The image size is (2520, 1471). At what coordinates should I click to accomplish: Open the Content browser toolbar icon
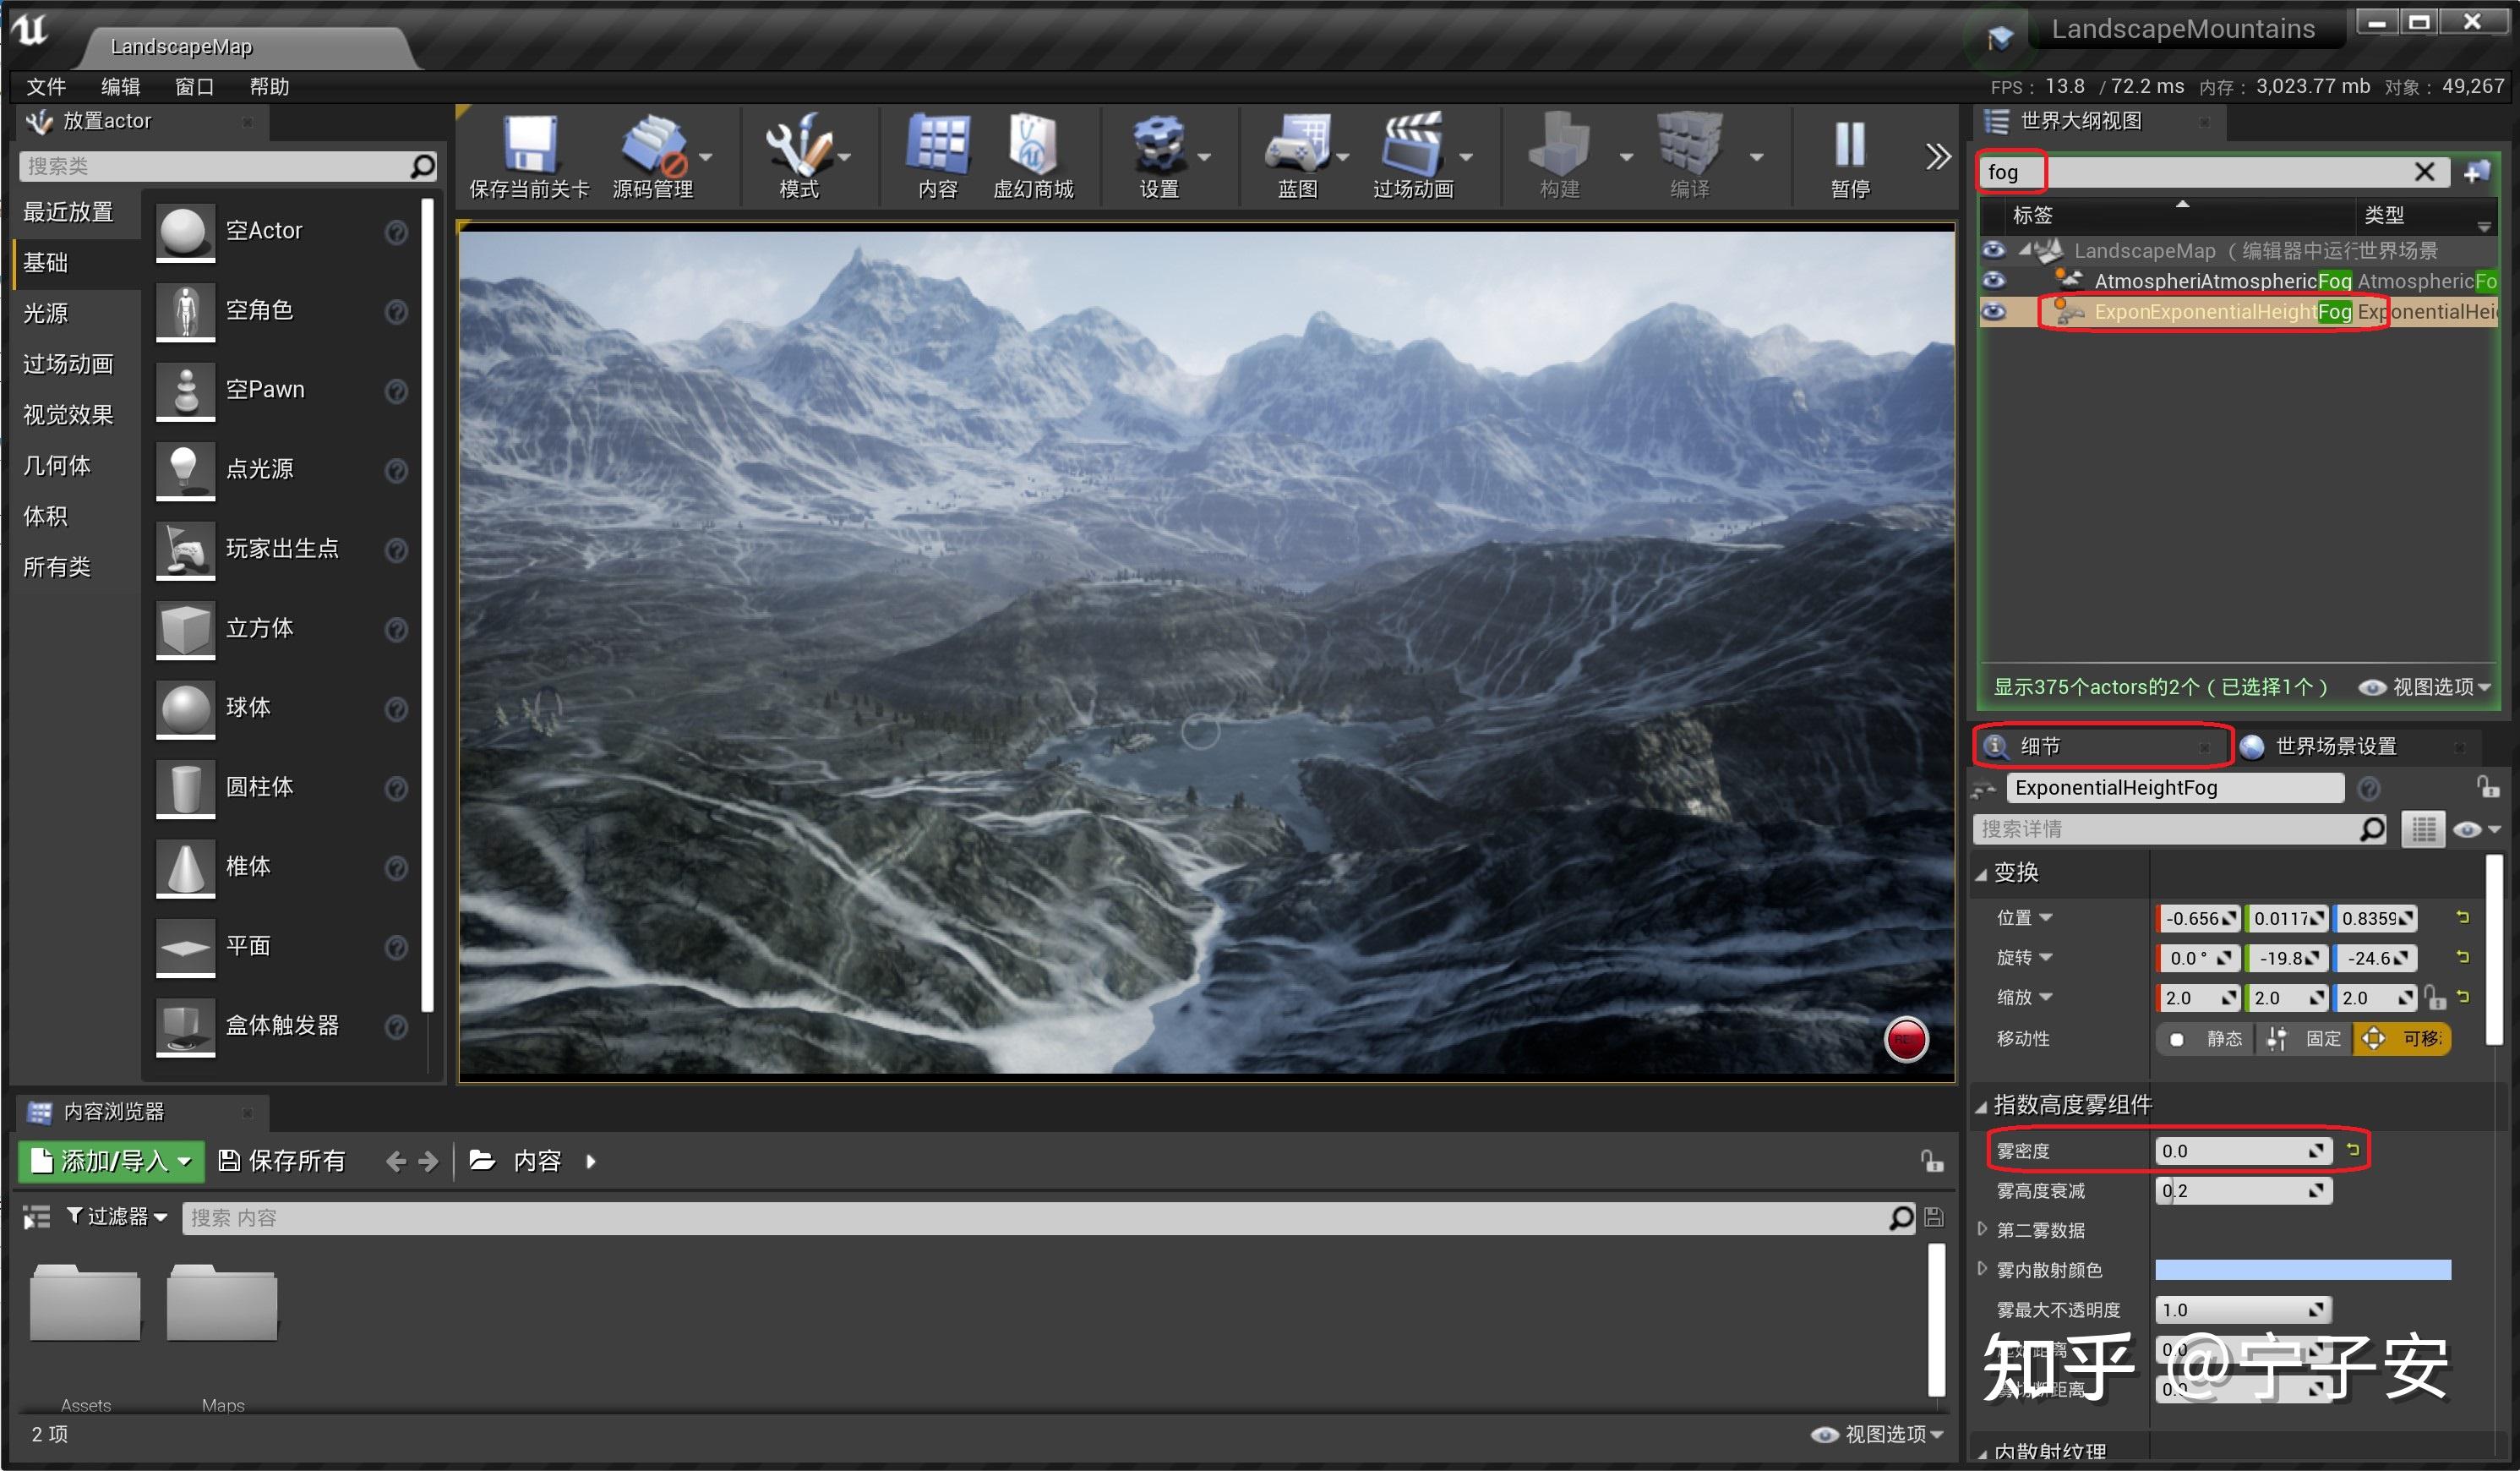click(x=938, y=145)
